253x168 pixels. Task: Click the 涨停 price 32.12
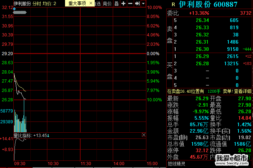[202, 150]
